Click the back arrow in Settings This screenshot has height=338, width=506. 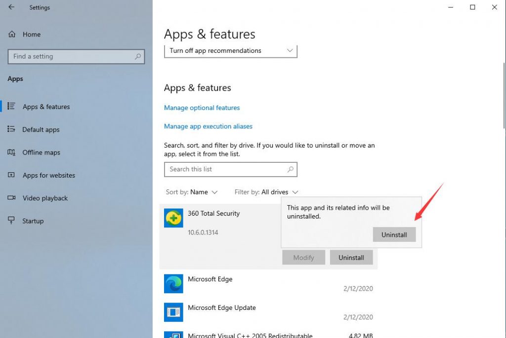coord(11,7)
